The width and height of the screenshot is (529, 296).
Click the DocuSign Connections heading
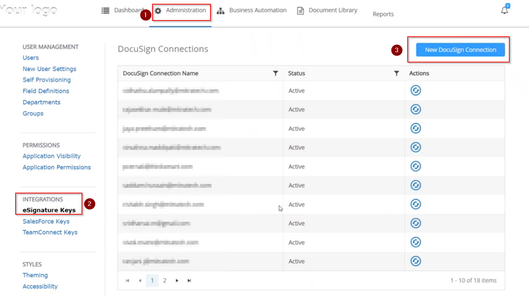click(x=163, y=49)
